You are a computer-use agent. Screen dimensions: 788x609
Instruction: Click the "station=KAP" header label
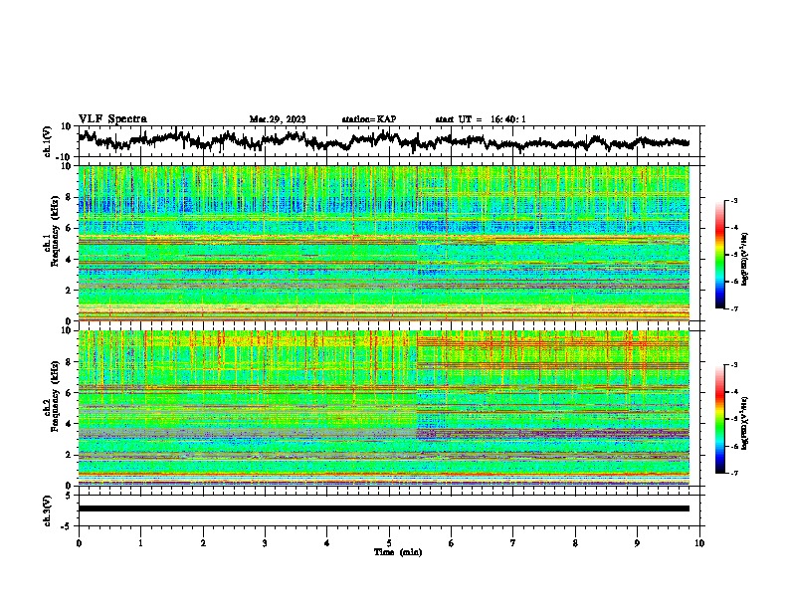(x=369, y=119)
